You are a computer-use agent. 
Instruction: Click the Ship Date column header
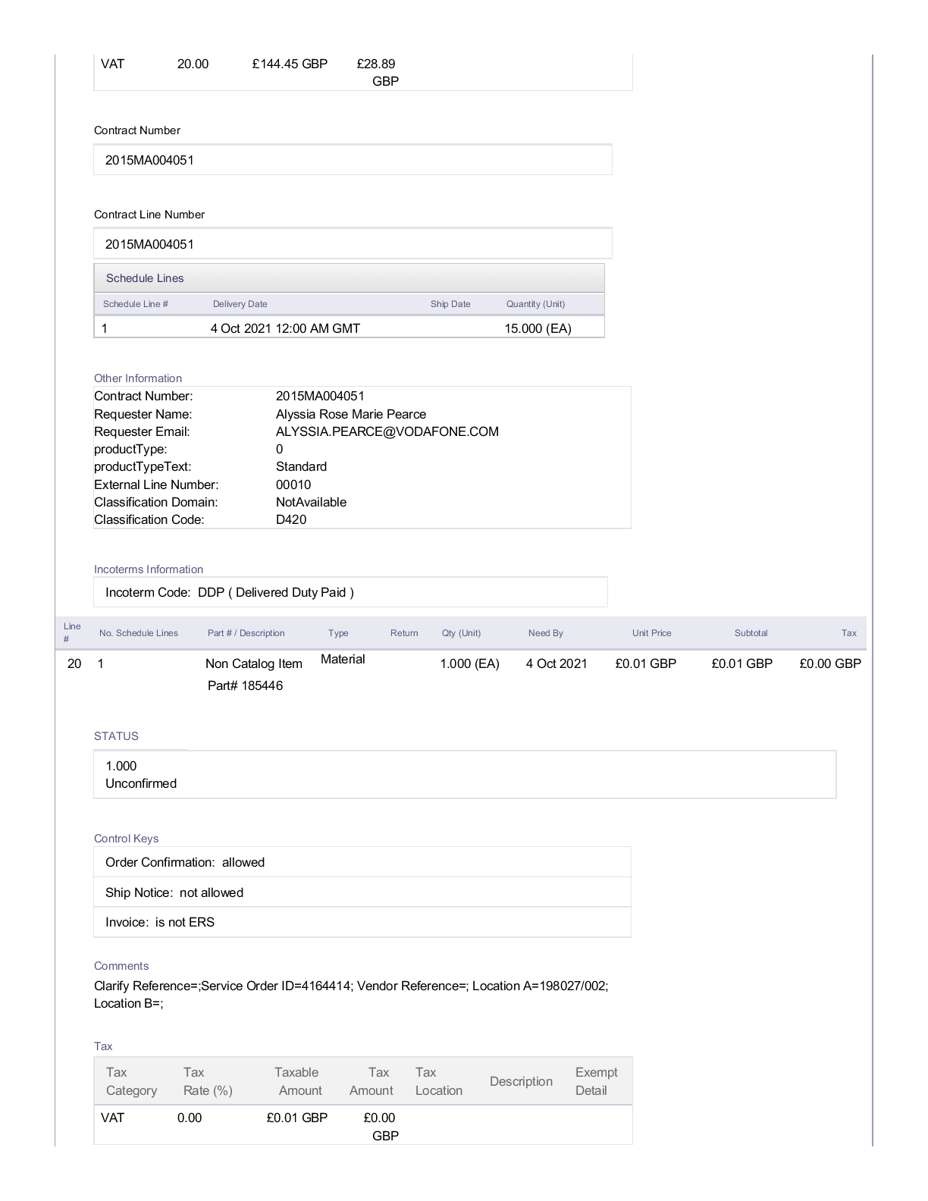[450, 304]
